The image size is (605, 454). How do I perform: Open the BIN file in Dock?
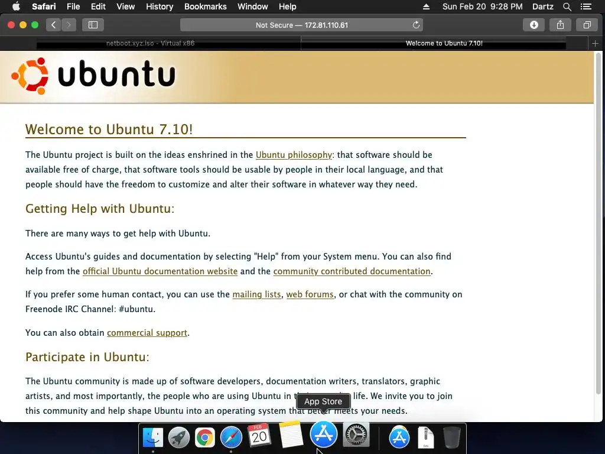point(425,437)
